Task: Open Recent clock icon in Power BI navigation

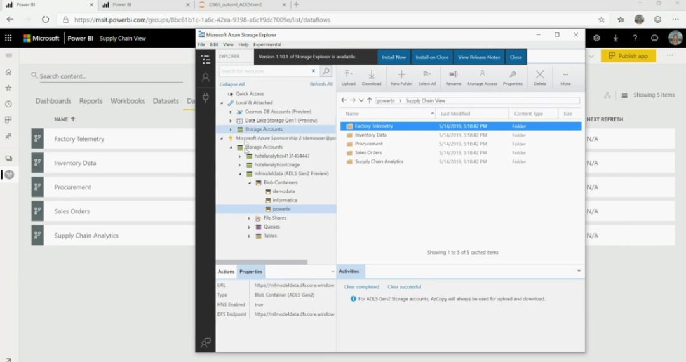Action: click(x=8, y=104)
